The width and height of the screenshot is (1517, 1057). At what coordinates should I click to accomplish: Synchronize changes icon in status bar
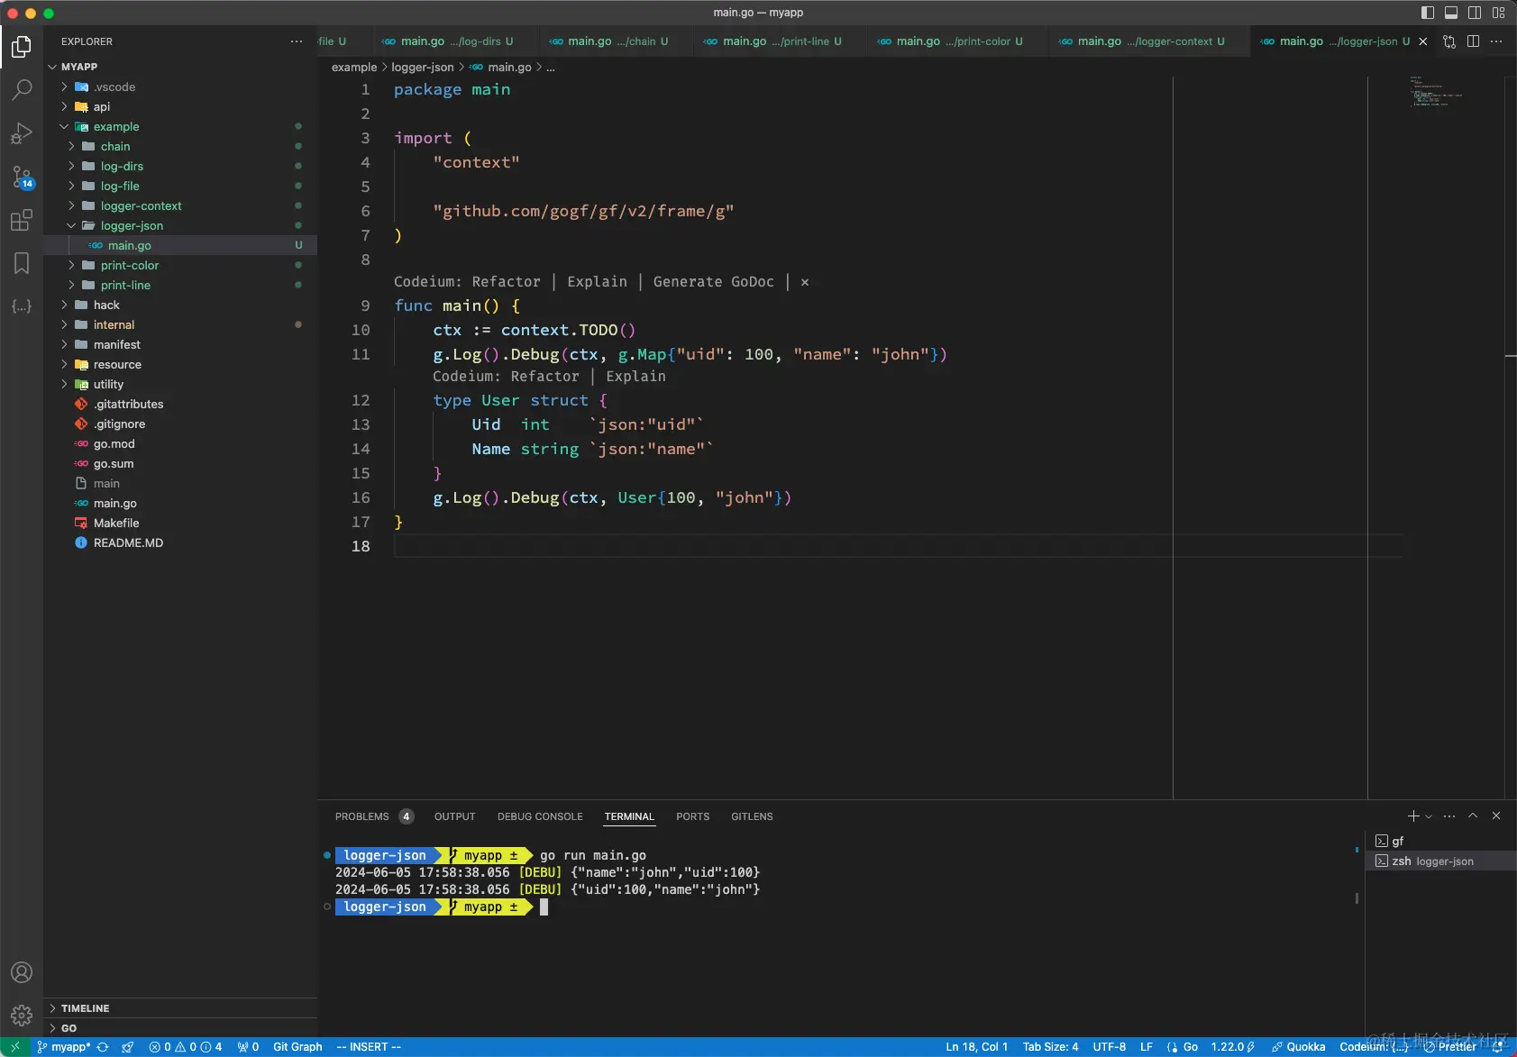(x=103, y=1047)
